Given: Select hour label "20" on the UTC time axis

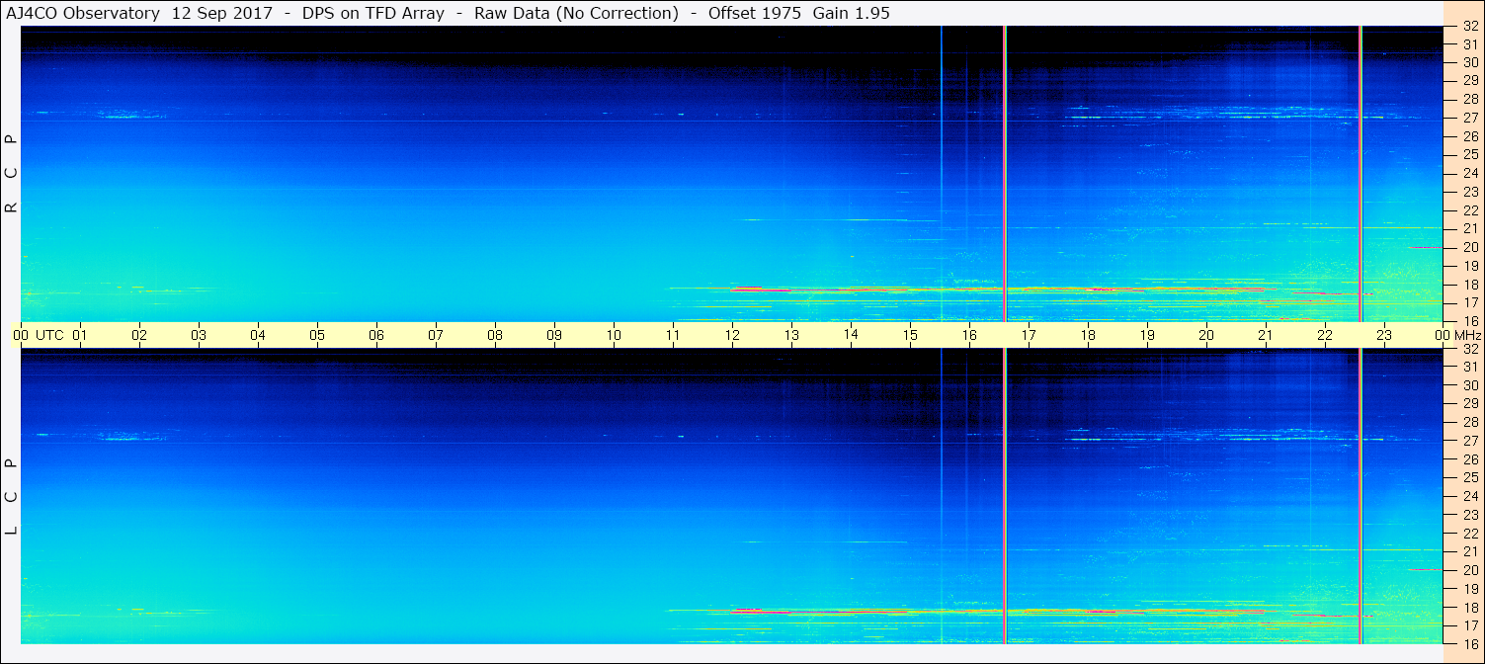Looking at the screenshot, I should [1206, 335].
